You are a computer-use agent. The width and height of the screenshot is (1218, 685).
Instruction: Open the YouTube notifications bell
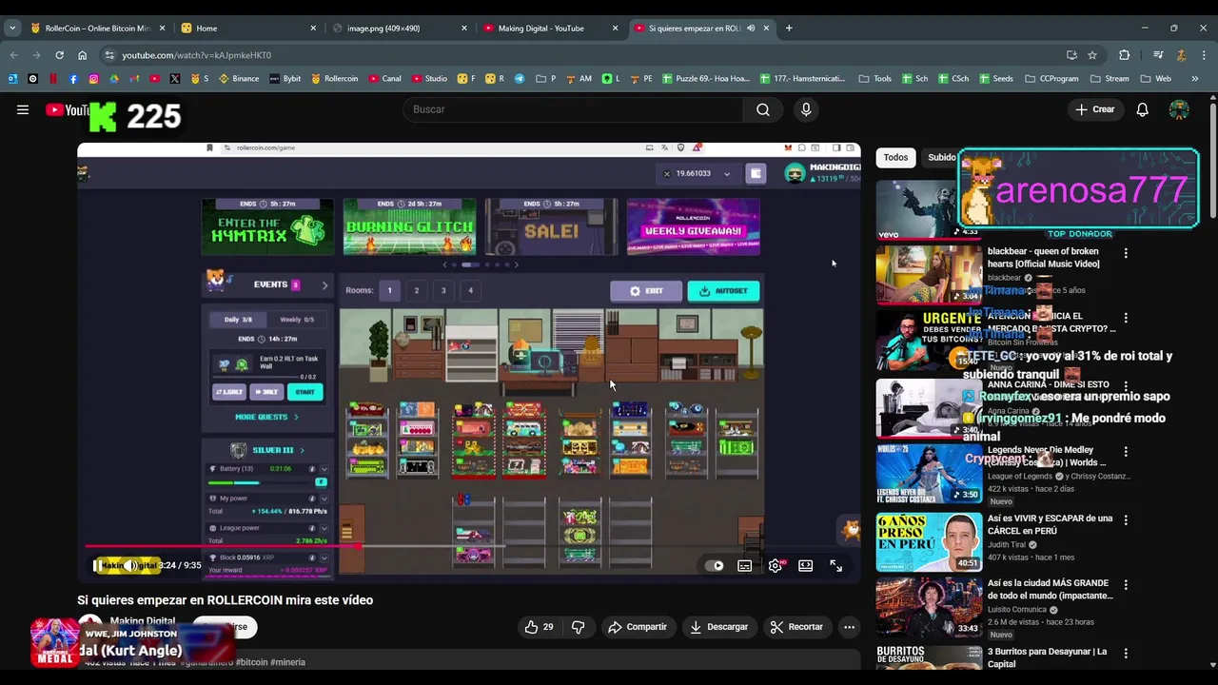[x=1142, y=109]
